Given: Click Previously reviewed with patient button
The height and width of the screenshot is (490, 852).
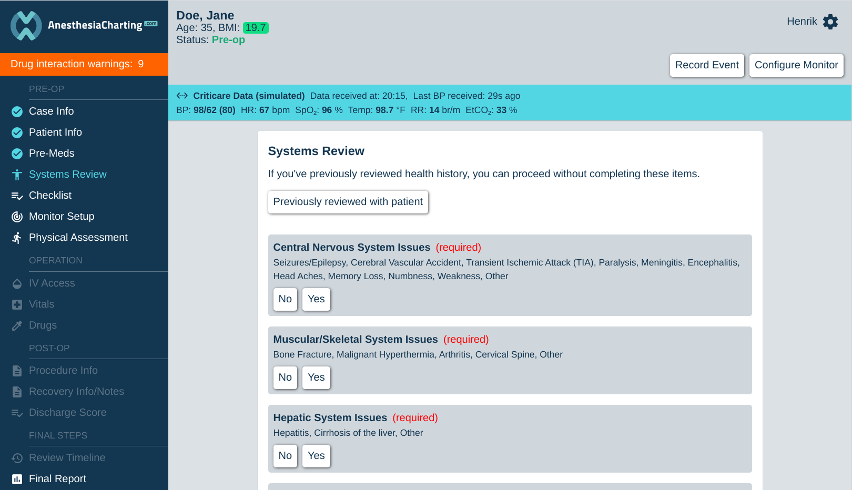Looking at the screenshot, I should pyautogui.click(x=348, y=202).
